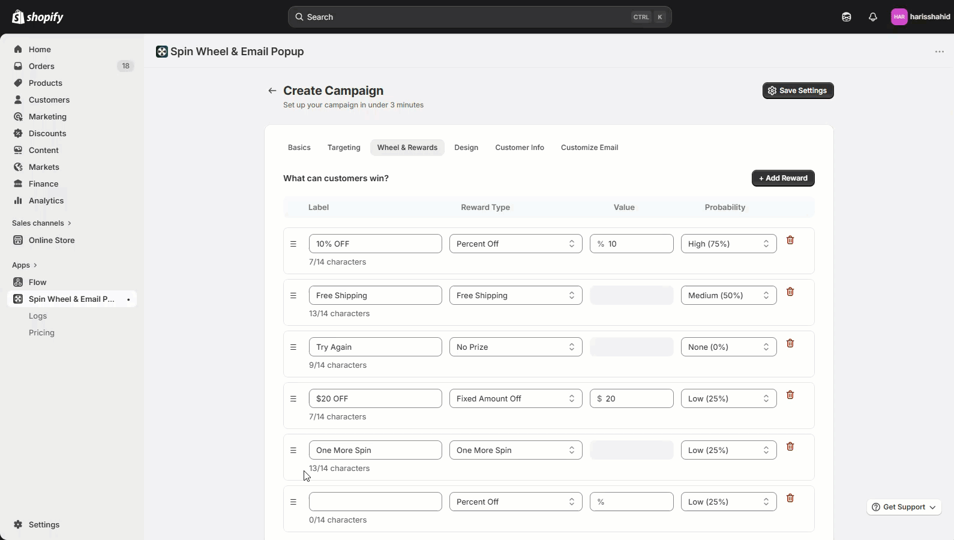The image size is (954, 540).
Task: Click the back arrow beside Create Campaign
Action: (x=272, y=91)
